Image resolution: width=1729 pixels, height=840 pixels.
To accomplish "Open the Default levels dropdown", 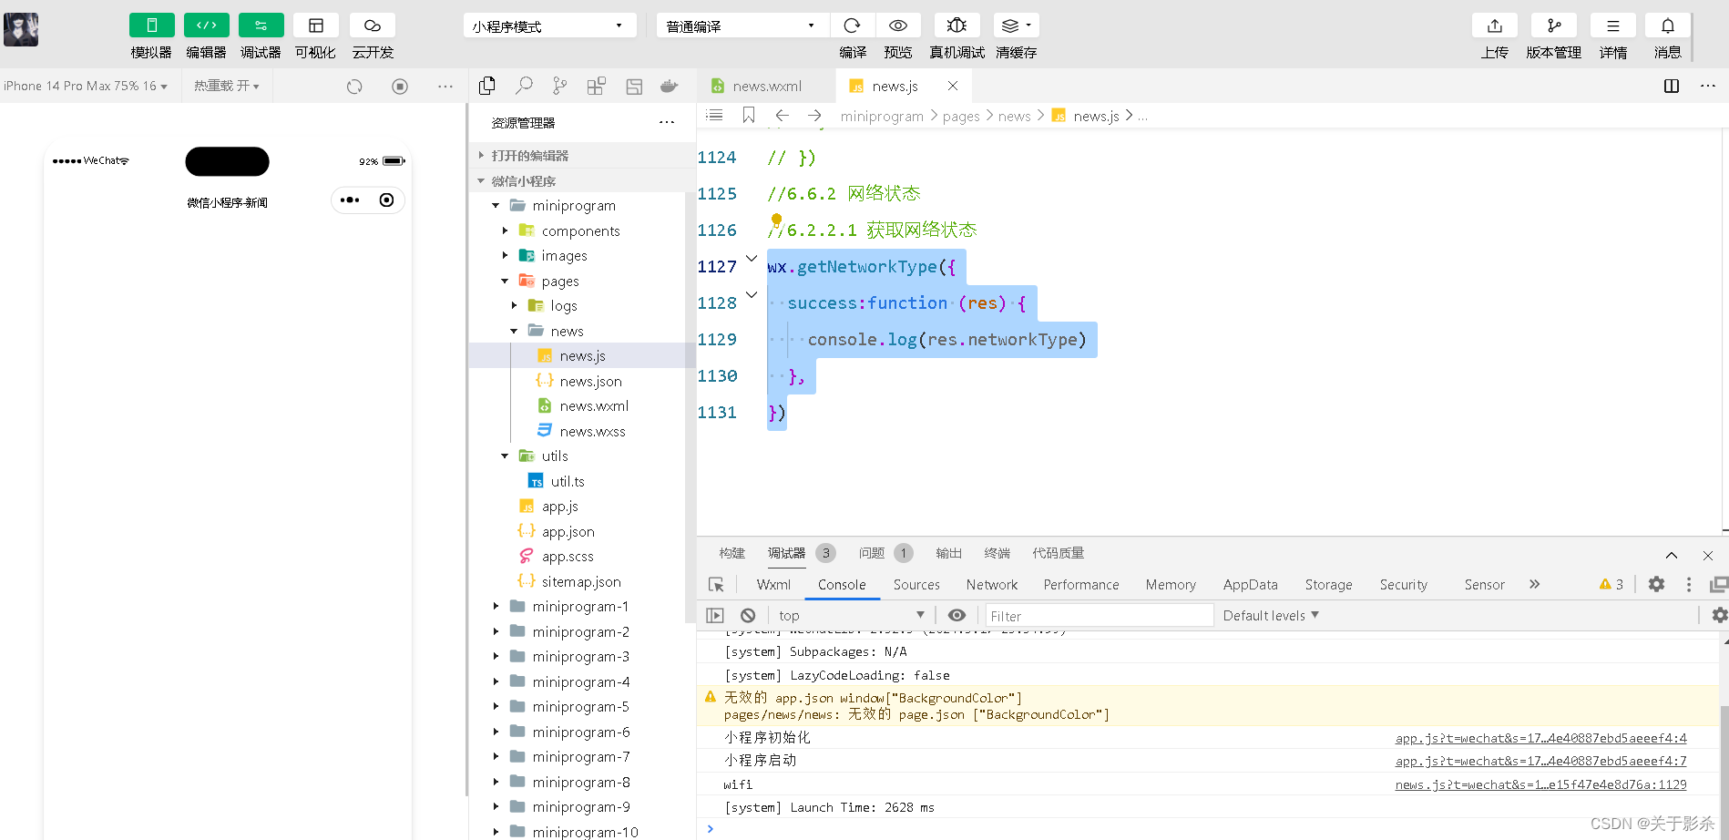I will [1271, 616].
